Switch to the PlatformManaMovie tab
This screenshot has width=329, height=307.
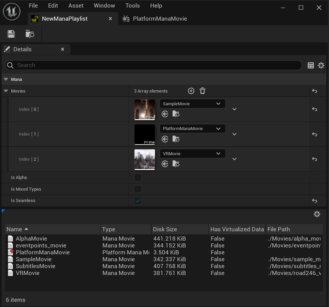(160, 19)
